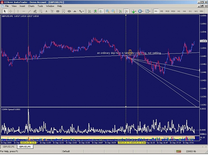208x156 pixels.
Task: Open the indicators list icon
Action: [x=133, y=11]
